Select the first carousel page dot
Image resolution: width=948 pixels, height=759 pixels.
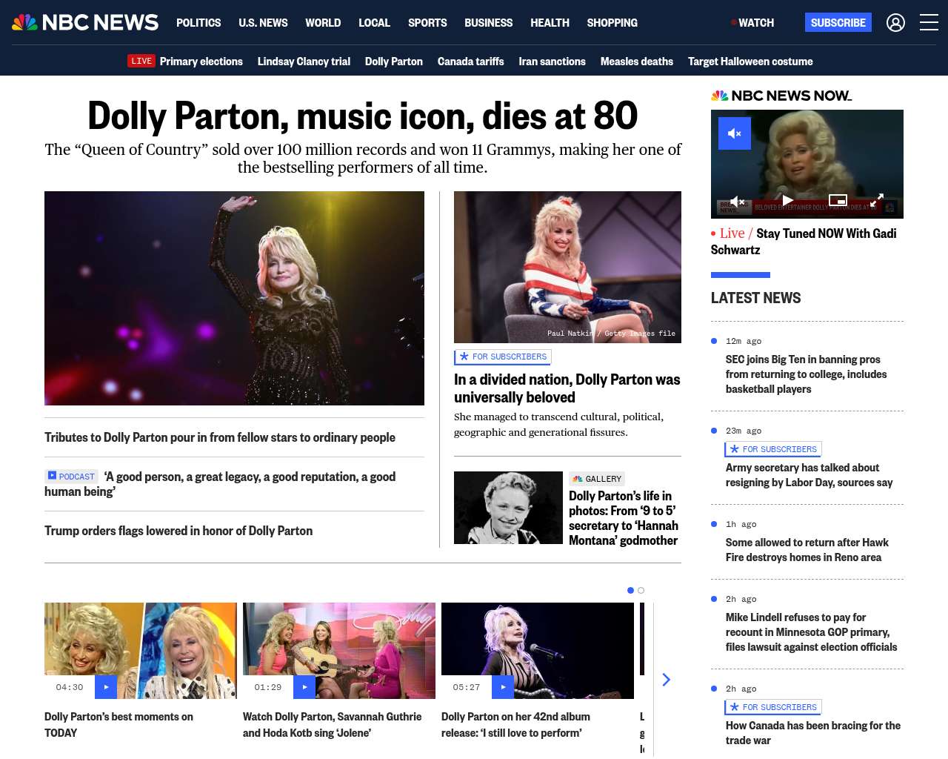(630, 591)
